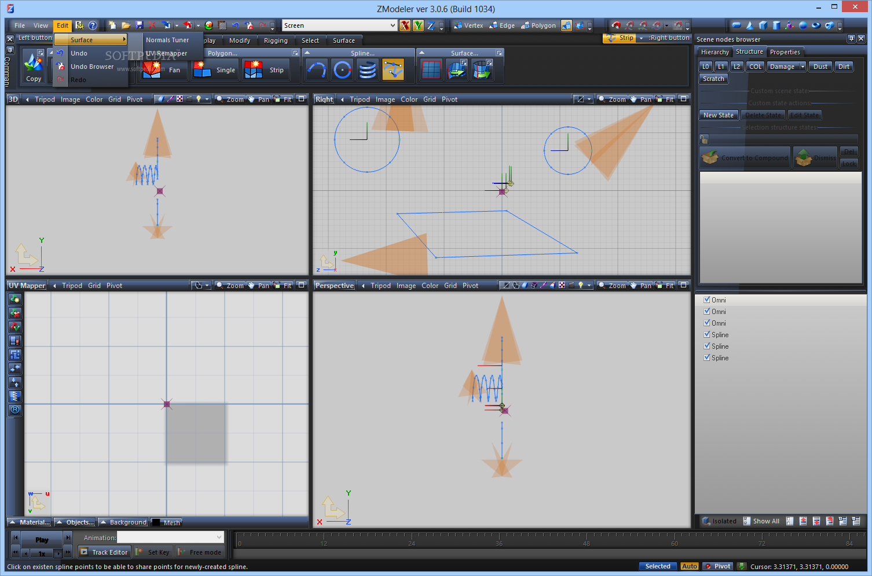The width and height of the screenshot is (872, 576).
Task: Toggle the first Omni node checkbox
Action: tap(706, 300)
